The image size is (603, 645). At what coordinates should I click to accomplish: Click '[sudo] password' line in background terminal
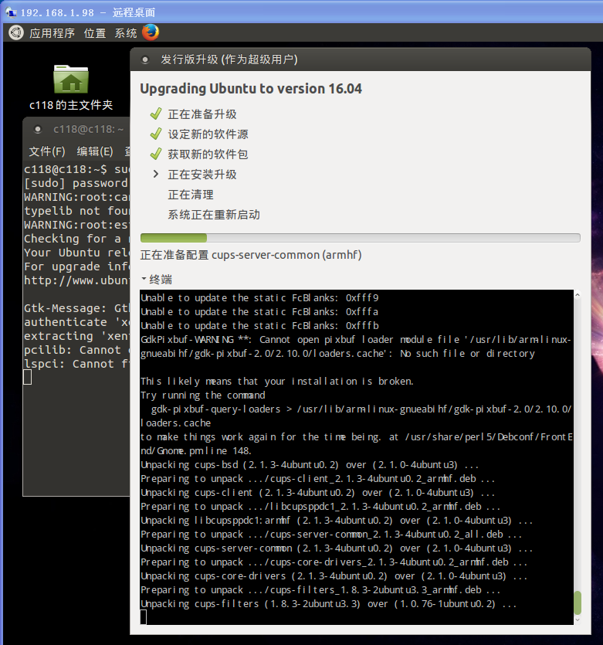click(x=76, y=183)
